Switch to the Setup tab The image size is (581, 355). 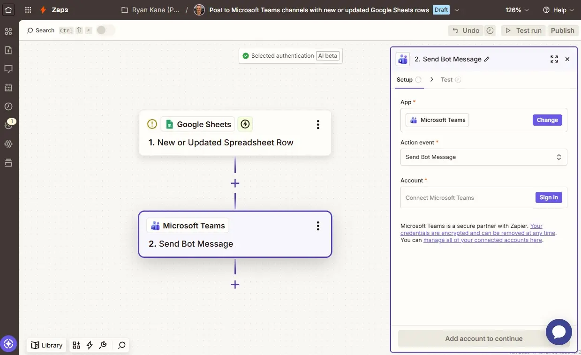point(408,80)
